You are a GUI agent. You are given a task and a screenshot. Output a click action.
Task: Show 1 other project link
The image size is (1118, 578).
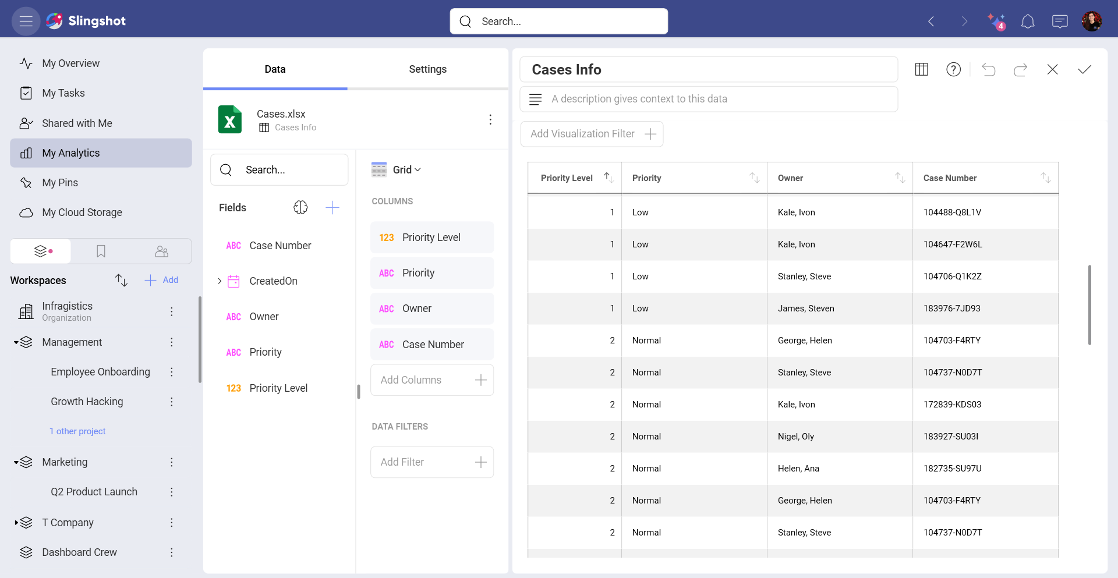tap(77, 431)
